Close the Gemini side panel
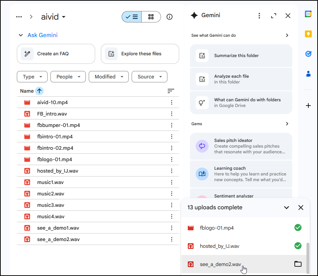The width and height of the screenshot is (318, 276). tap(288, 16)
